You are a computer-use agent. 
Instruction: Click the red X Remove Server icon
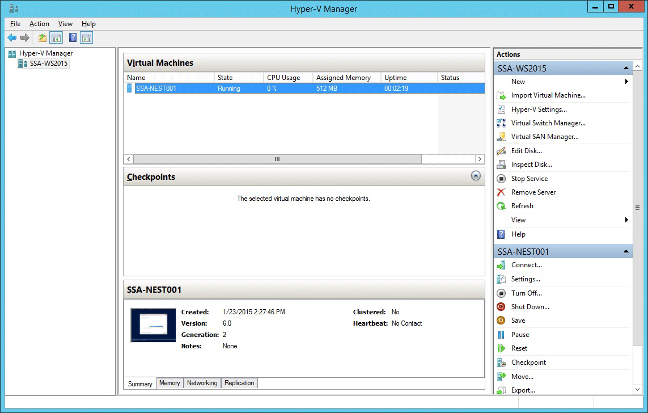pyautogui.click(x=501, y=192)
